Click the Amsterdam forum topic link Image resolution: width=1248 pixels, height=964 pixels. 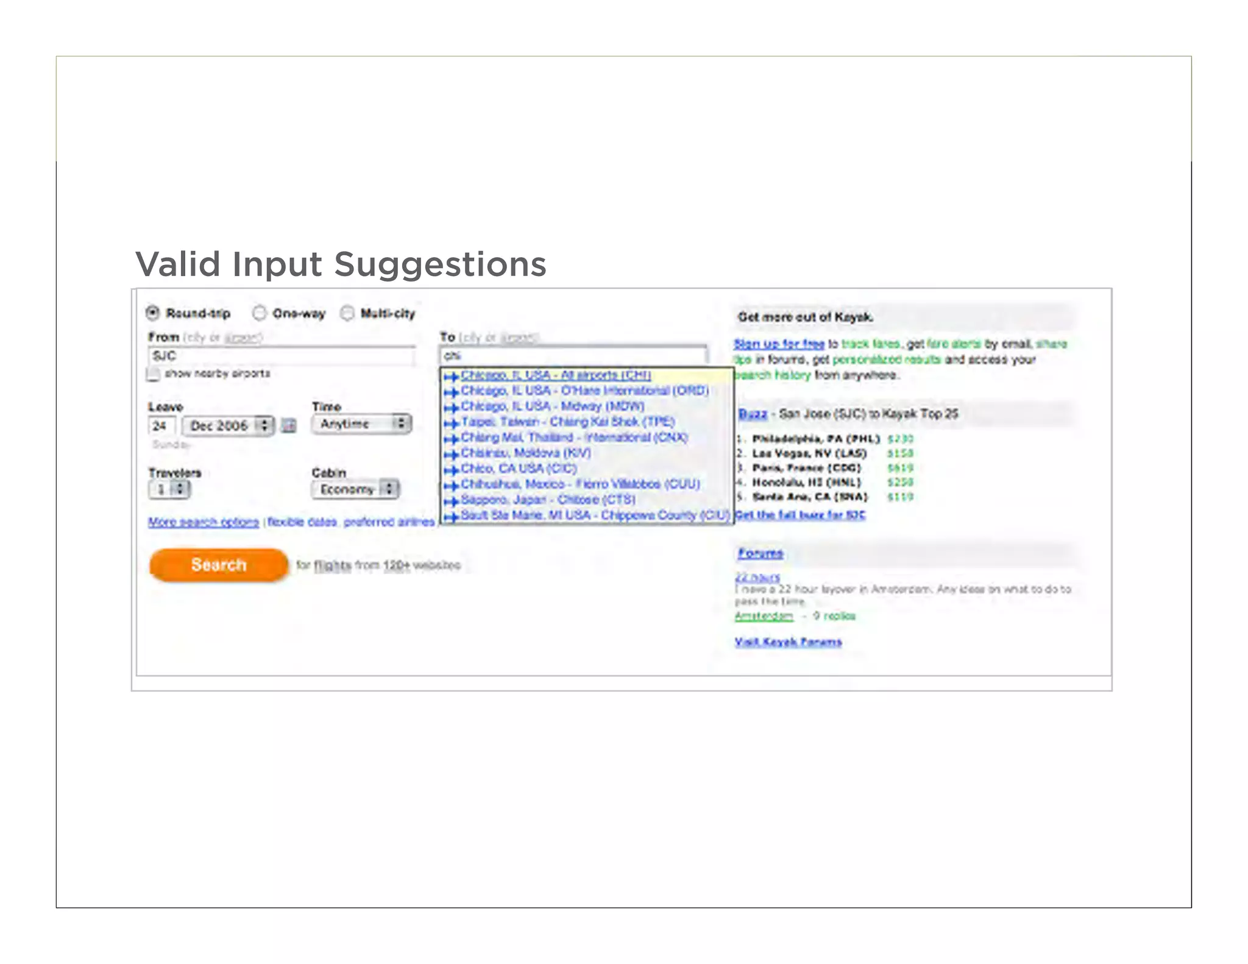(x=764, y=616)
